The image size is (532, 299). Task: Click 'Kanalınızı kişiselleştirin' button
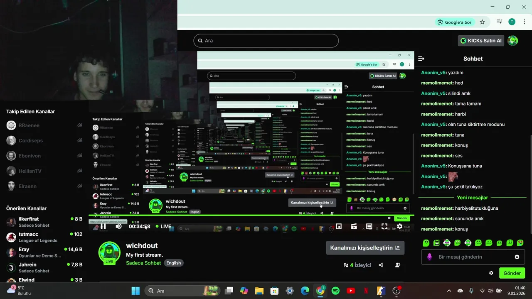[365, 248]
